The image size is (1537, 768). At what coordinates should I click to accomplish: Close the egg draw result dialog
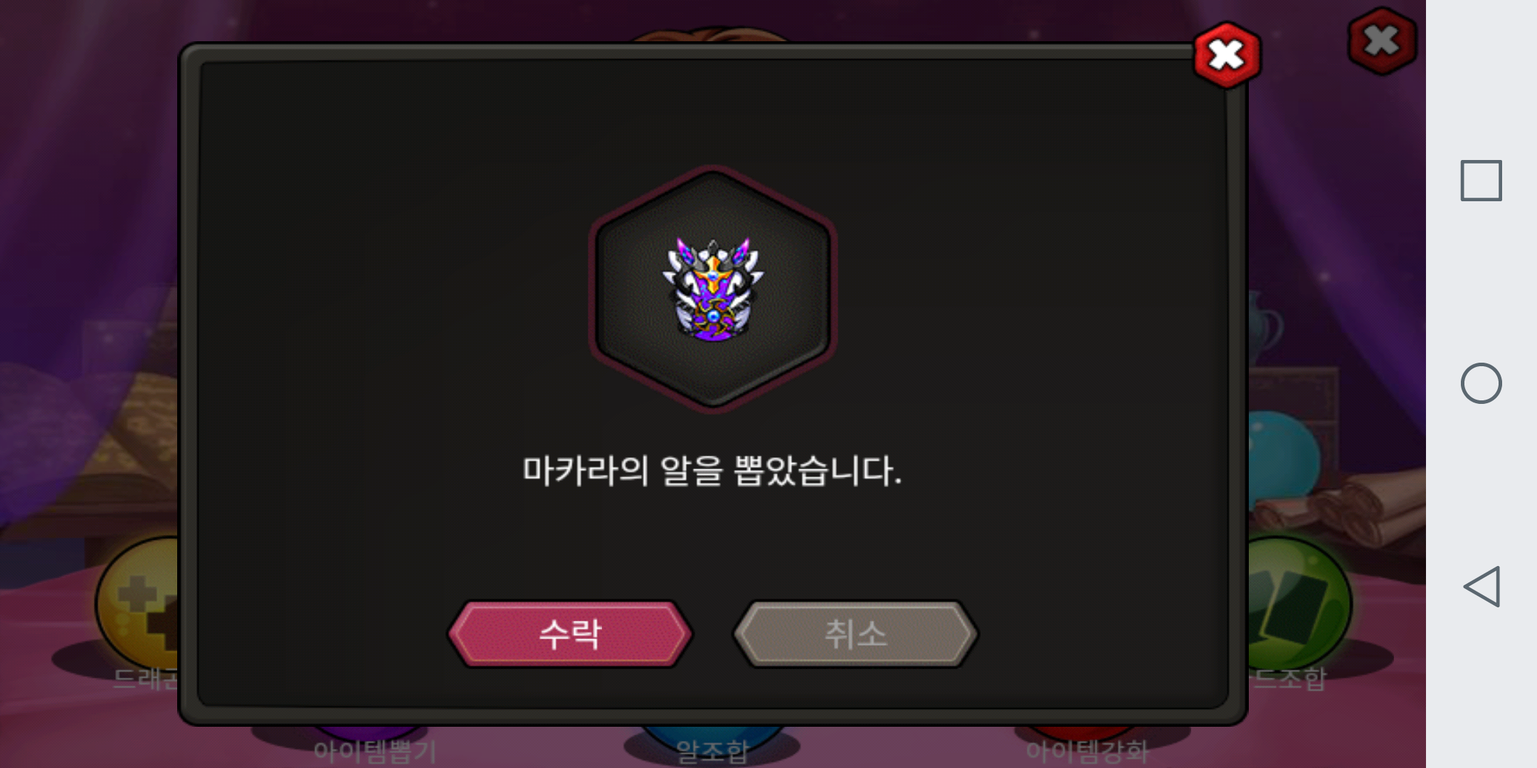click(1227, 55)
